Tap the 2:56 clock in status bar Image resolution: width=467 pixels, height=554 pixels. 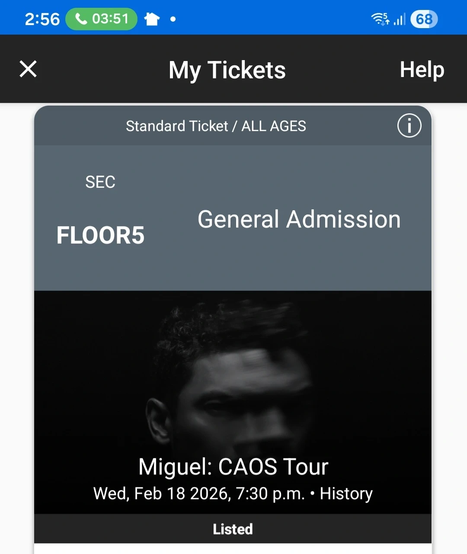pyautogui.click(x=42, y=19)
